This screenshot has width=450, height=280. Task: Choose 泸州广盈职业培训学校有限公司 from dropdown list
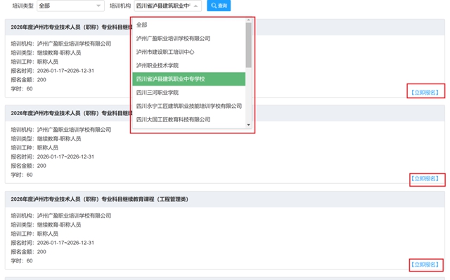pos(189,39)
